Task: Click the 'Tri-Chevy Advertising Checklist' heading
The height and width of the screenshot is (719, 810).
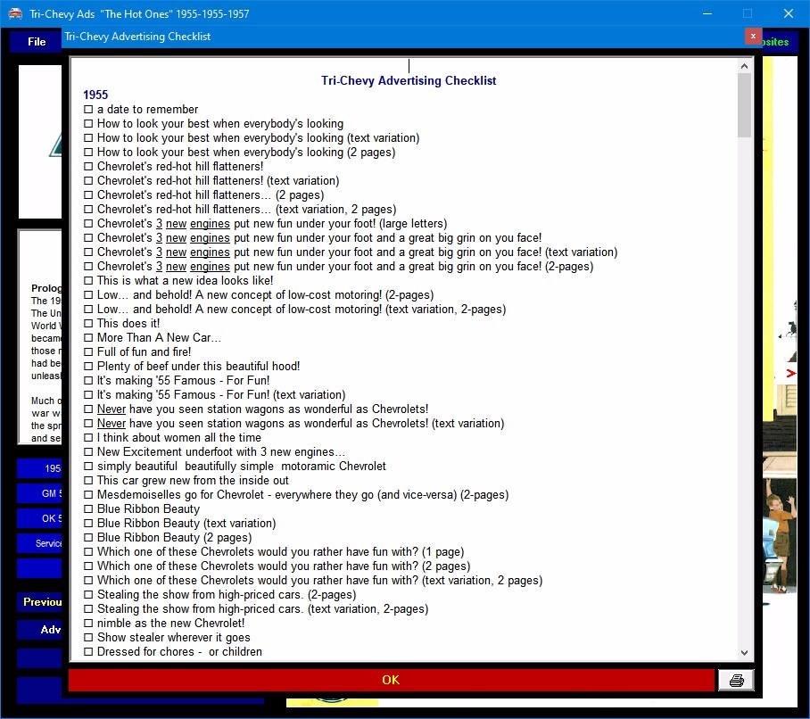Action: [409, 80]
